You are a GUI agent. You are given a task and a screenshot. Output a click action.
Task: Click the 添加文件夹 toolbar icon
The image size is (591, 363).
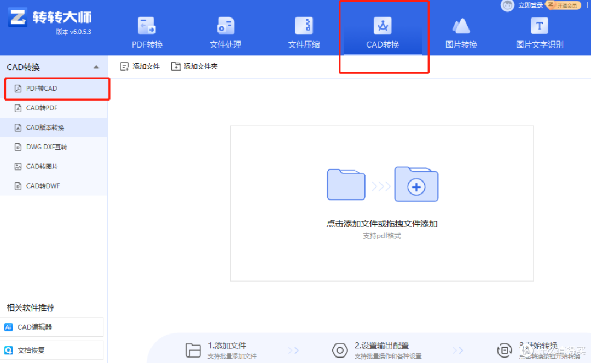click(x=176, y=67)
